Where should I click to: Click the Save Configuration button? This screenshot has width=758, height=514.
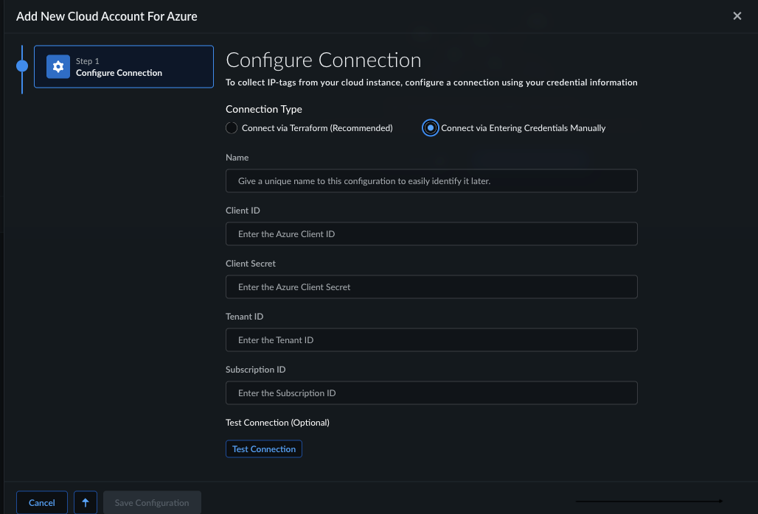(152, 502)
